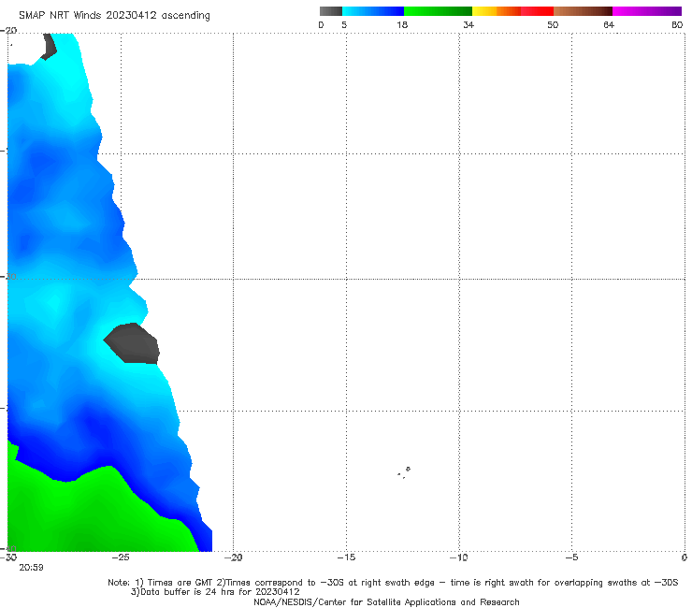Click the yellow-orange segment of the color bar
The image size is (692, 608).
pyautogui.click(x=496, y=11)
